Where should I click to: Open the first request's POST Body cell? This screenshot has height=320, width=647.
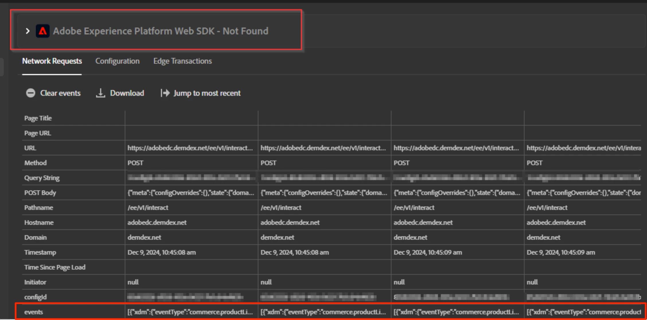[191, 193]
